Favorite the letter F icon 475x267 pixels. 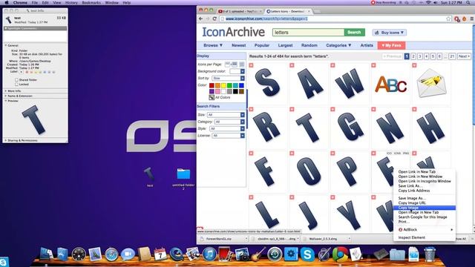[251, 154]
